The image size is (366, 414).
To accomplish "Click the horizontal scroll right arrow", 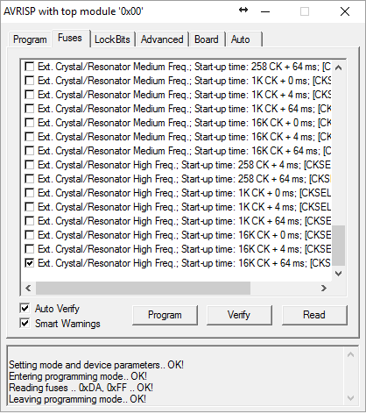I will (x=323, y=288).
